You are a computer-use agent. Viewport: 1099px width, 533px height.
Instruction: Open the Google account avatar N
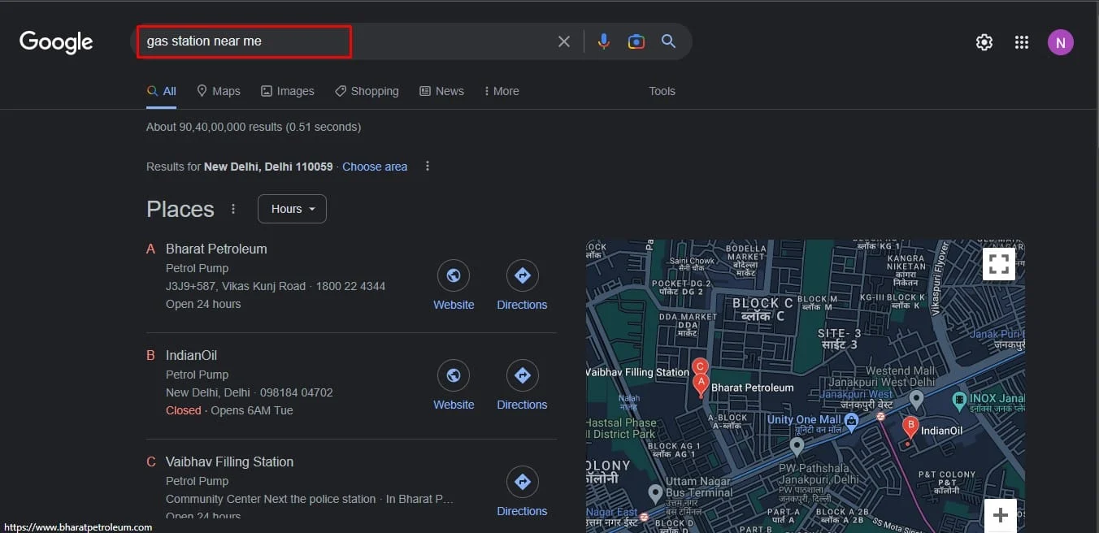pos(1060,42)
